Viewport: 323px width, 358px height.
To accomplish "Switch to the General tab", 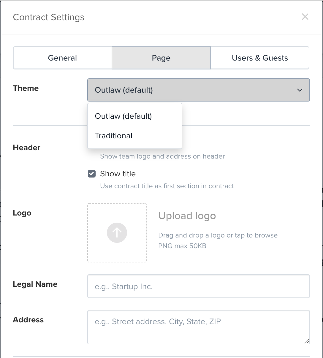I will tap(62, 58).
